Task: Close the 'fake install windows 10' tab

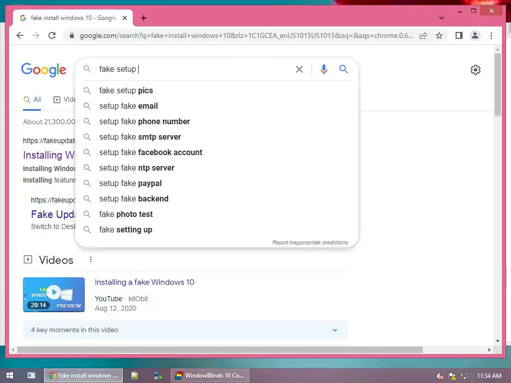Action: pyautogui.click(x=124, y=18)
